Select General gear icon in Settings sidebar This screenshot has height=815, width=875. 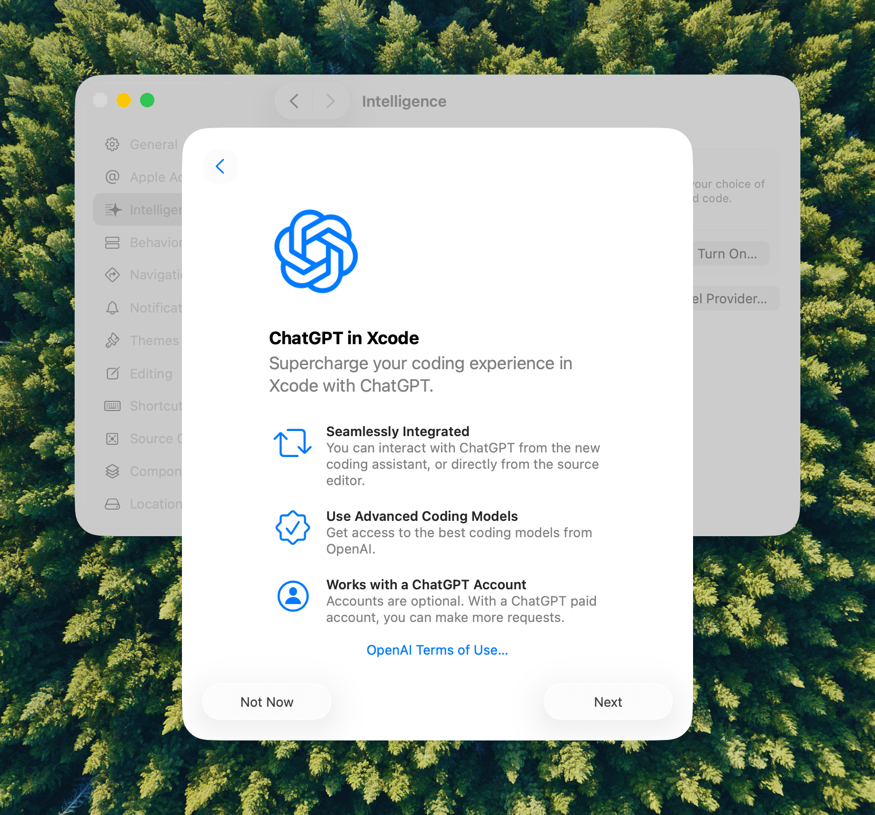(x=112, y=145)
